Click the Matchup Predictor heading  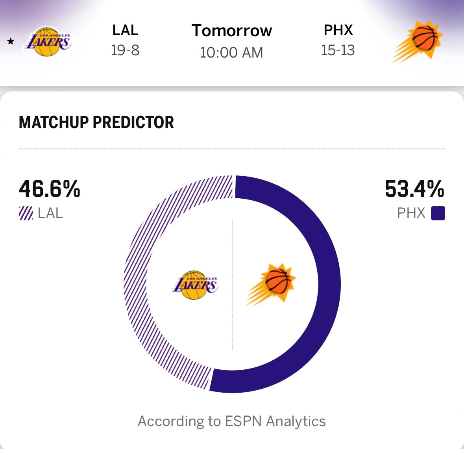coord(96,122)
